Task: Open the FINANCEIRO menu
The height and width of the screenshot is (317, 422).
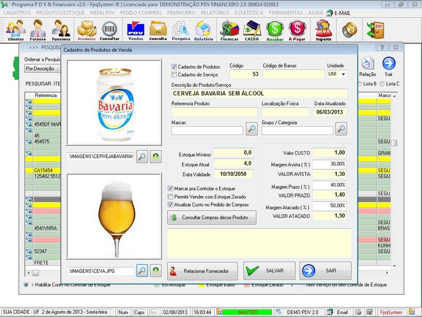Action: click(181, 13)
